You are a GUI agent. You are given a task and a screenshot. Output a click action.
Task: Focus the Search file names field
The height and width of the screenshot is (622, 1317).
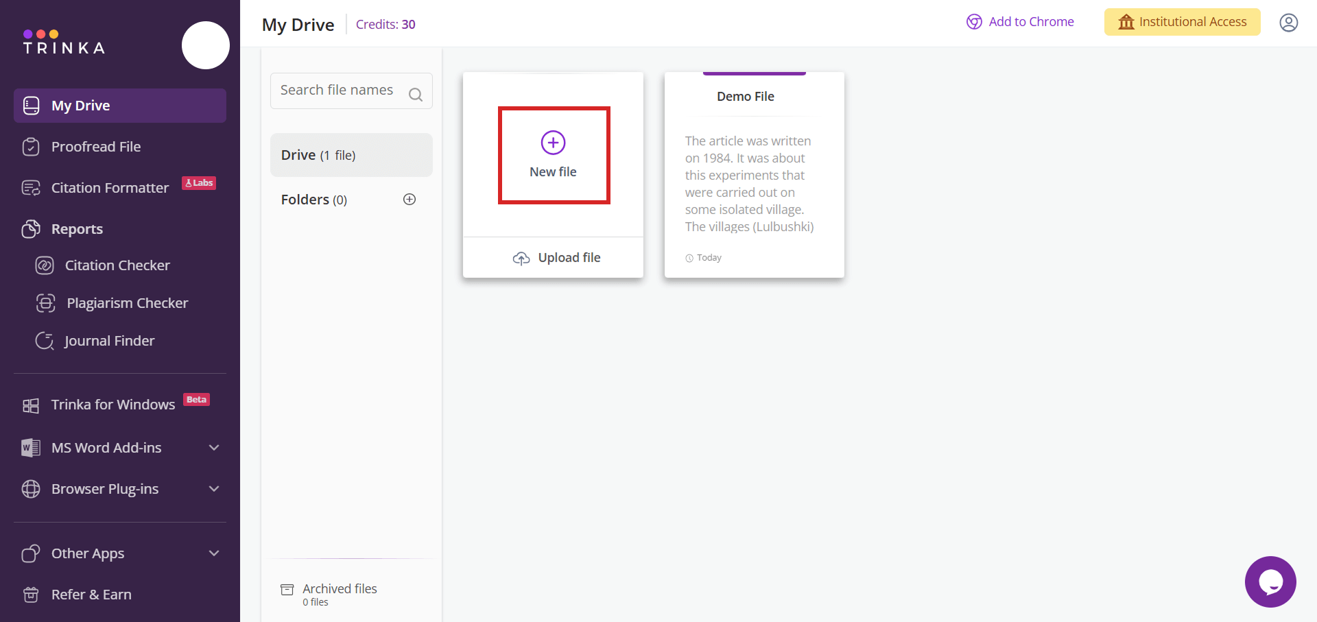coord(351,91)
